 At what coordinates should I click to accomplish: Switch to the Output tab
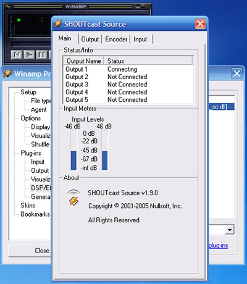pos(90,39)
